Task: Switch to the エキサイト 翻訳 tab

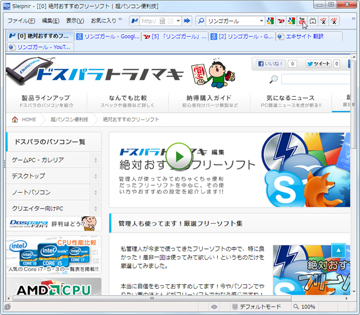Action: (x=309, y=36)
